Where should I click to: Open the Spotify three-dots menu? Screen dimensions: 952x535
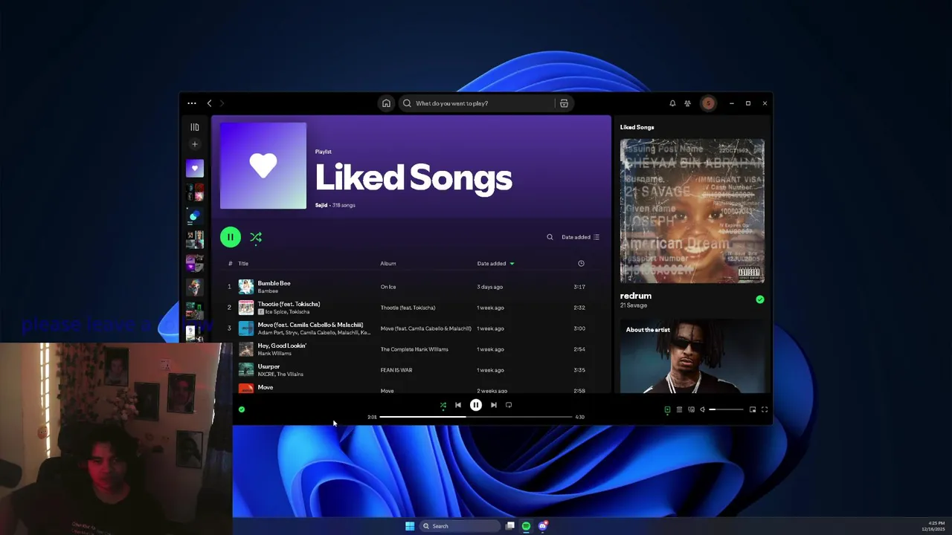coord(192,103)
